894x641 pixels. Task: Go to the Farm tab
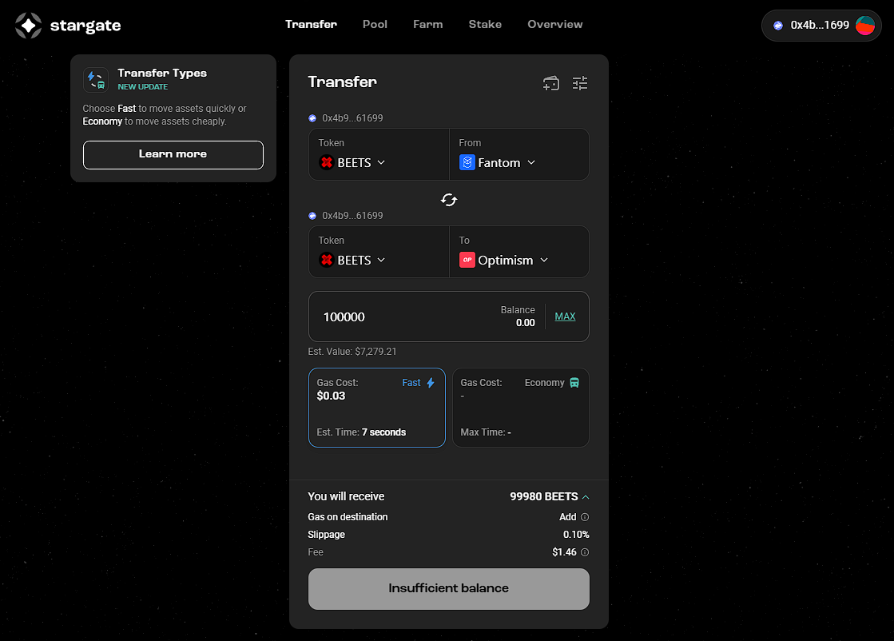pos(427,24)
